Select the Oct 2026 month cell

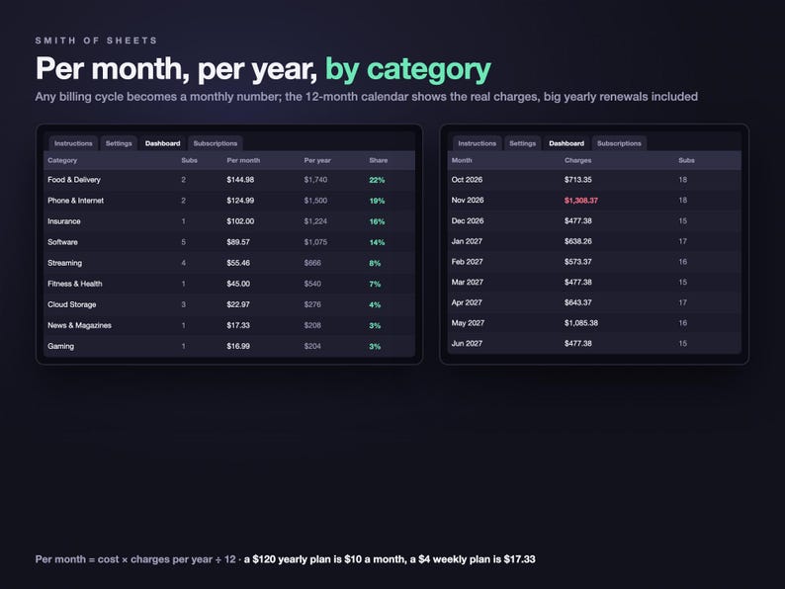(467, 180)
